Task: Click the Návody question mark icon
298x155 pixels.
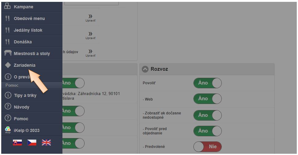Action: 8,107
